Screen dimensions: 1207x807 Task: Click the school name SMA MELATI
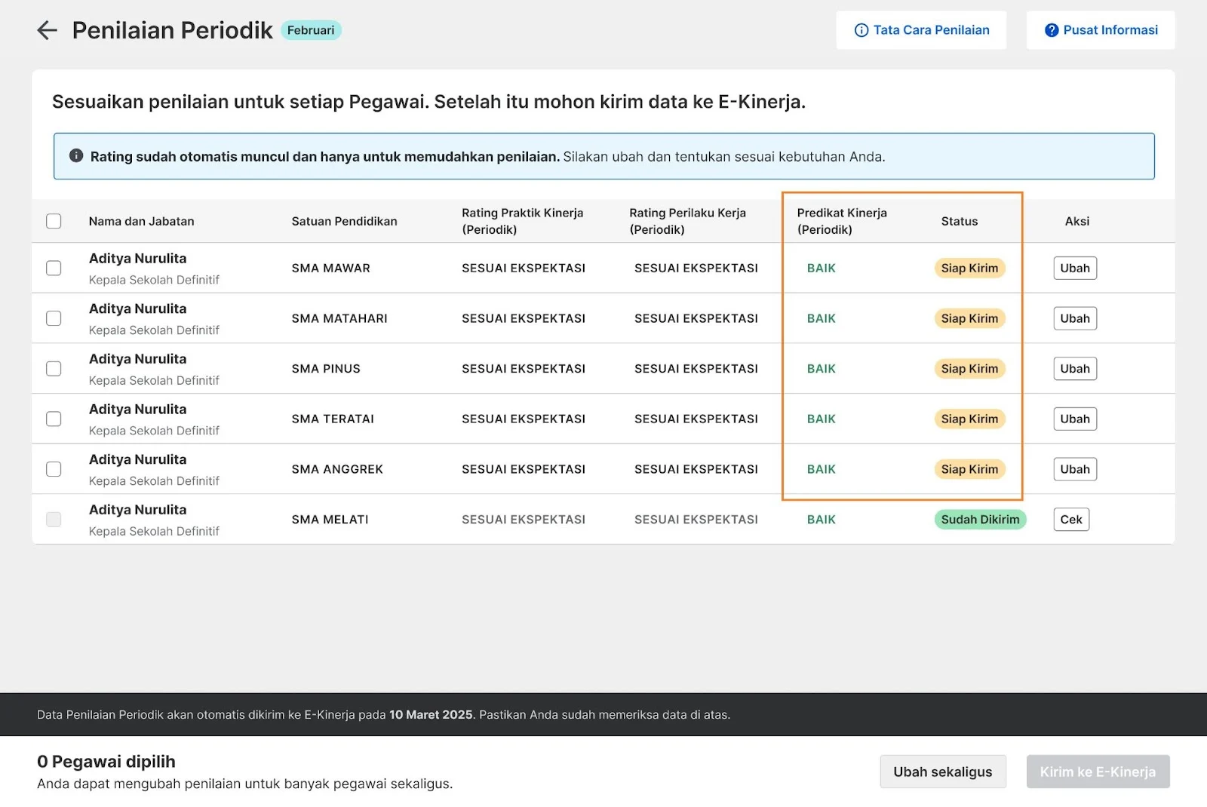coord(330,520)
